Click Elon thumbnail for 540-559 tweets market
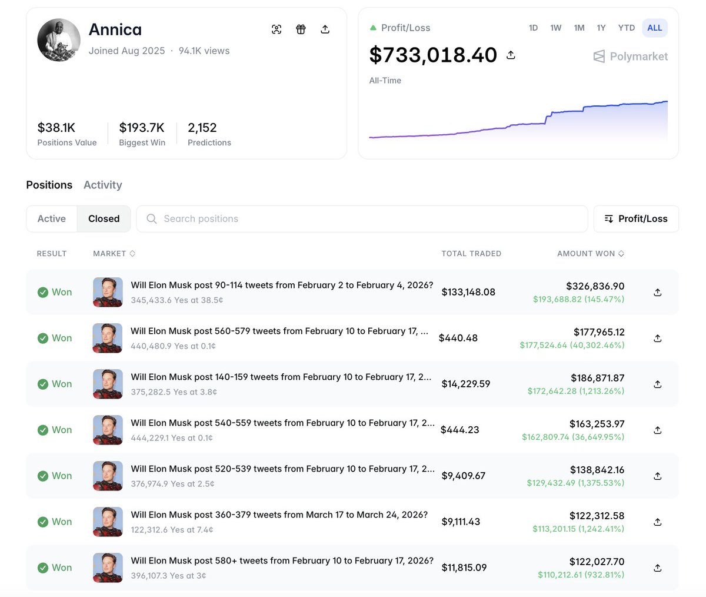Image resolution: width=706 pixels, height=597 pixels. coord(108,430)
